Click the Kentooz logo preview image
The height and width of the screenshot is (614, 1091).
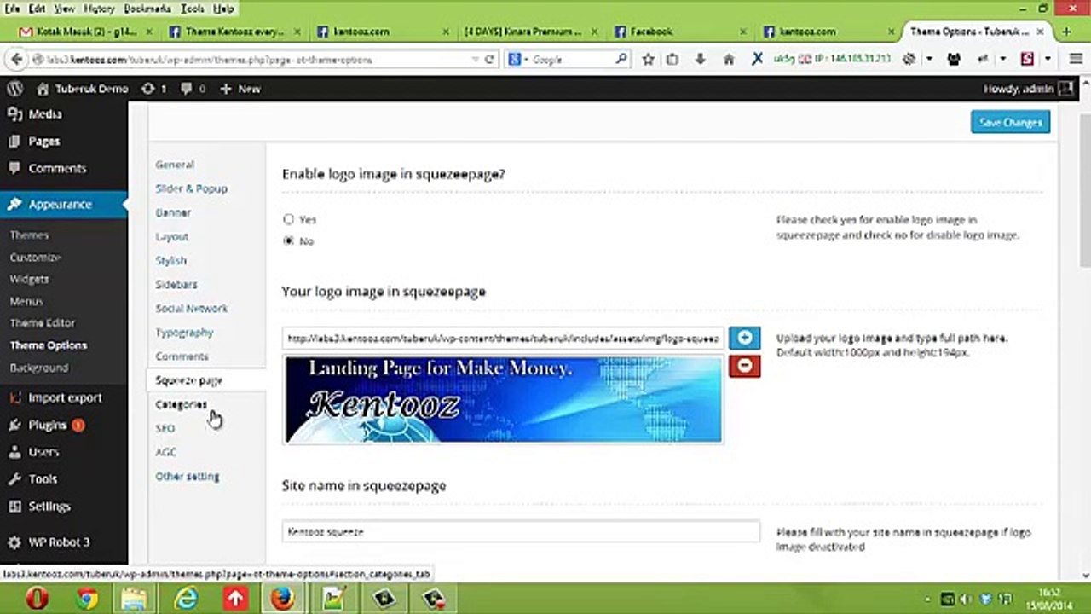click(x=504, y=400)
